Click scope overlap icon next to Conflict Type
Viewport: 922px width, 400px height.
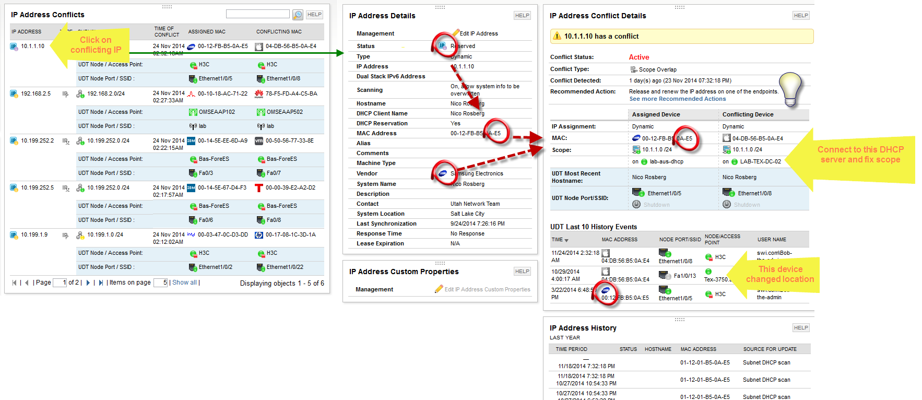[634, 69]
